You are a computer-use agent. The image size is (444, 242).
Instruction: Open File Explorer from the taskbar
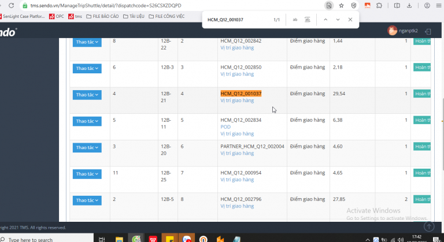click(x=119, y=240)
